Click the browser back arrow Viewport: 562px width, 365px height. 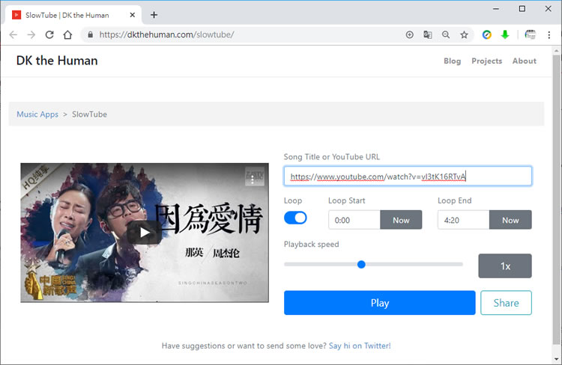13,34
